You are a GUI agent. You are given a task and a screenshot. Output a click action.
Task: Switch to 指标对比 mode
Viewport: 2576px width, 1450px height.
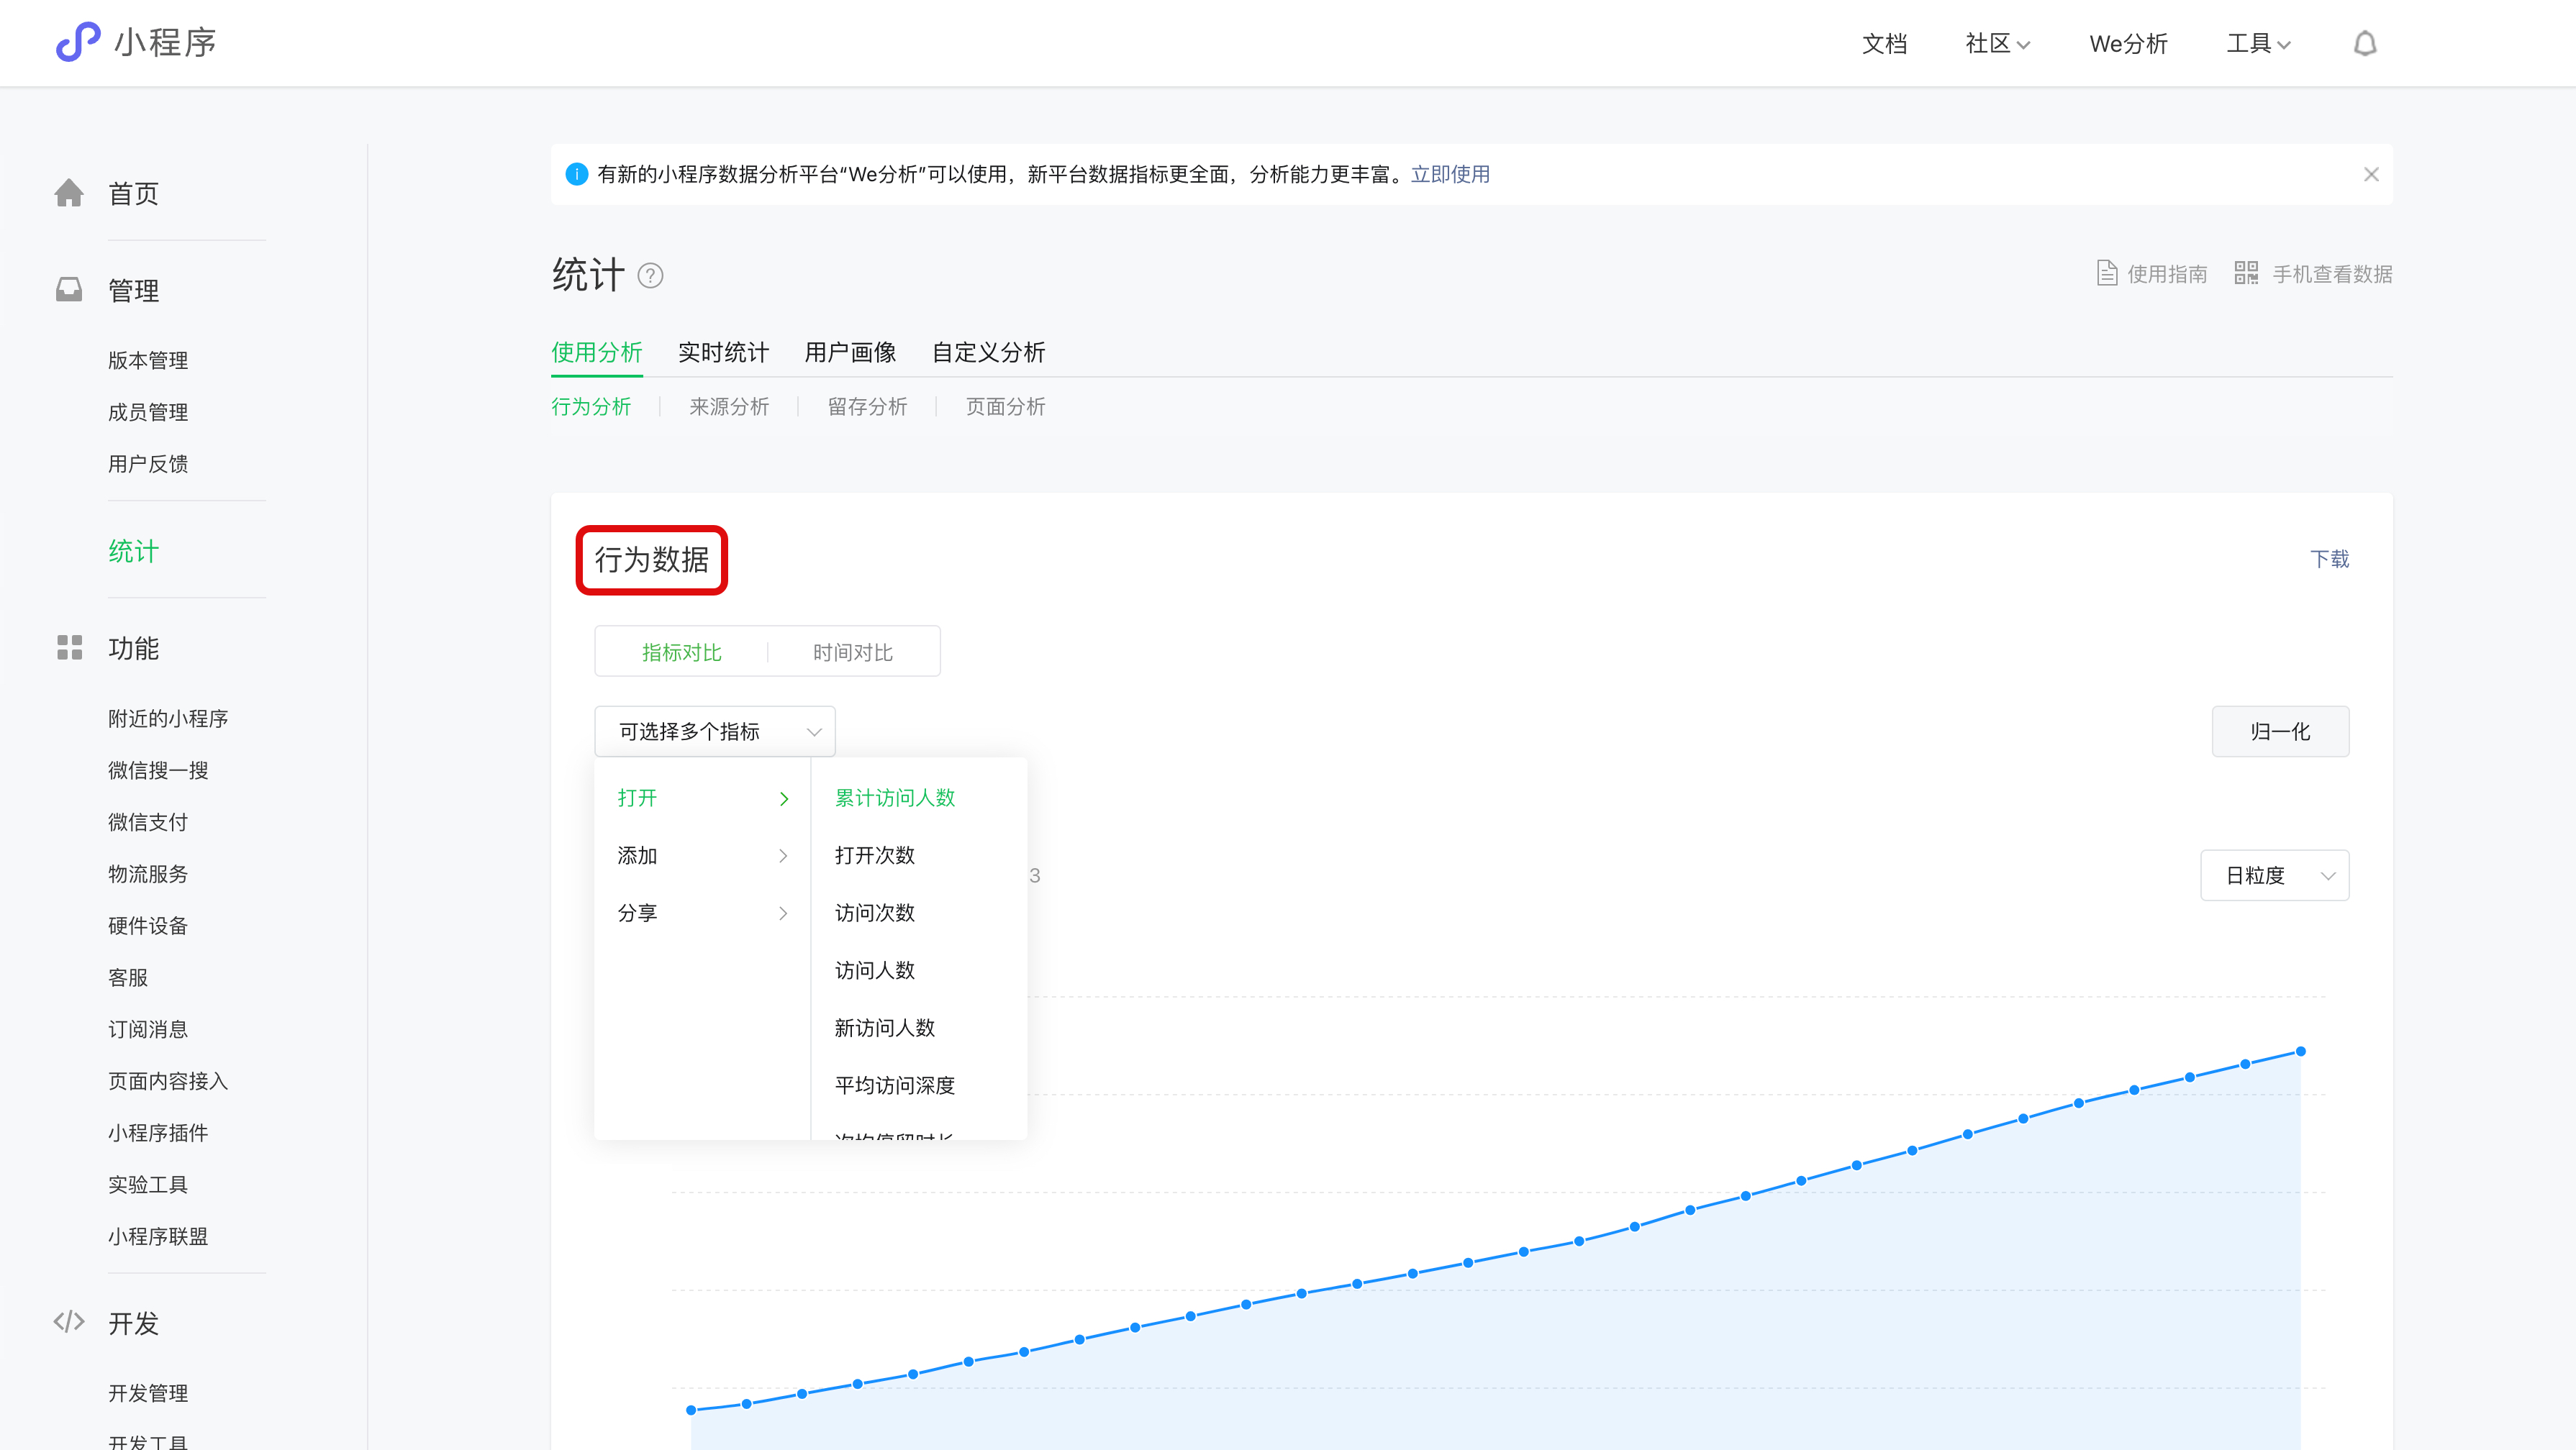point(681,652)
